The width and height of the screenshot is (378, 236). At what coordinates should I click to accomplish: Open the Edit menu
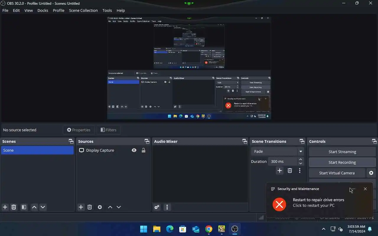[16, 10]
